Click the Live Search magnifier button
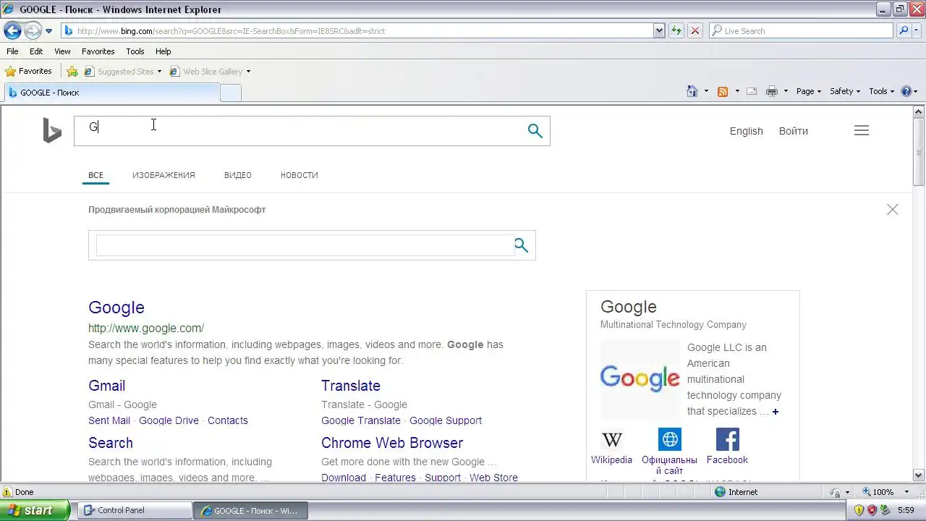The height and width of the screenshot is (521, 926). 902,30
